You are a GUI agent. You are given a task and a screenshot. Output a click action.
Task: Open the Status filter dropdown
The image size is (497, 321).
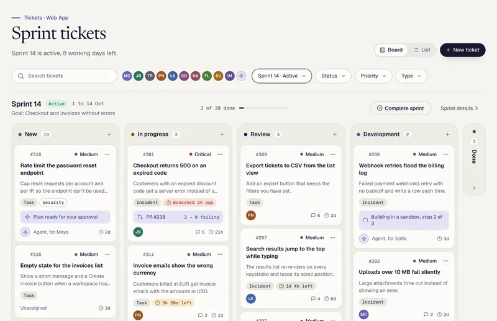click(333, 76)
